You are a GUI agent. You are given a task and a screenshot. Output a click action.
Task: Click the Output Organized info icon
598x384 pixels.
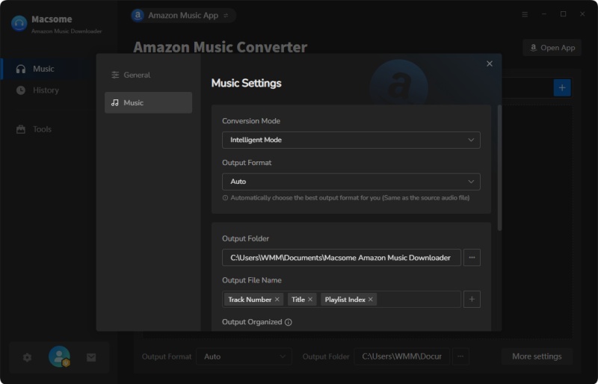(x=289, y=322)
